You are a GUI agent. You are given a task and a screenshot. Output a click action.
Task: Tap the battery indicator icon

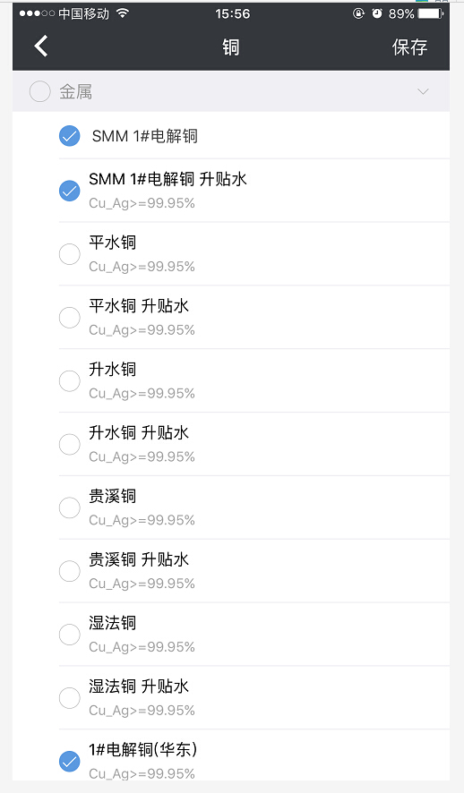click(x=431, y=13)
